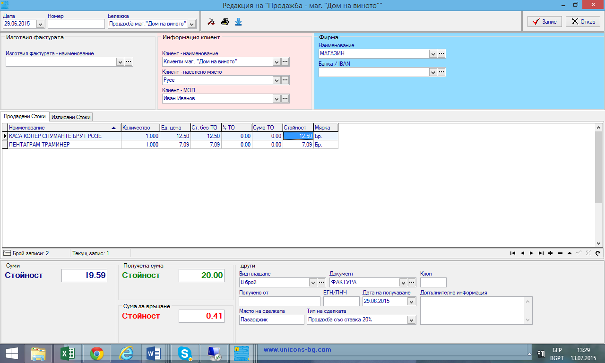605x363 pixels.
Task: Open the Клиент - МОЛ dropdown arrow
Action: click(x=277, y=98)
